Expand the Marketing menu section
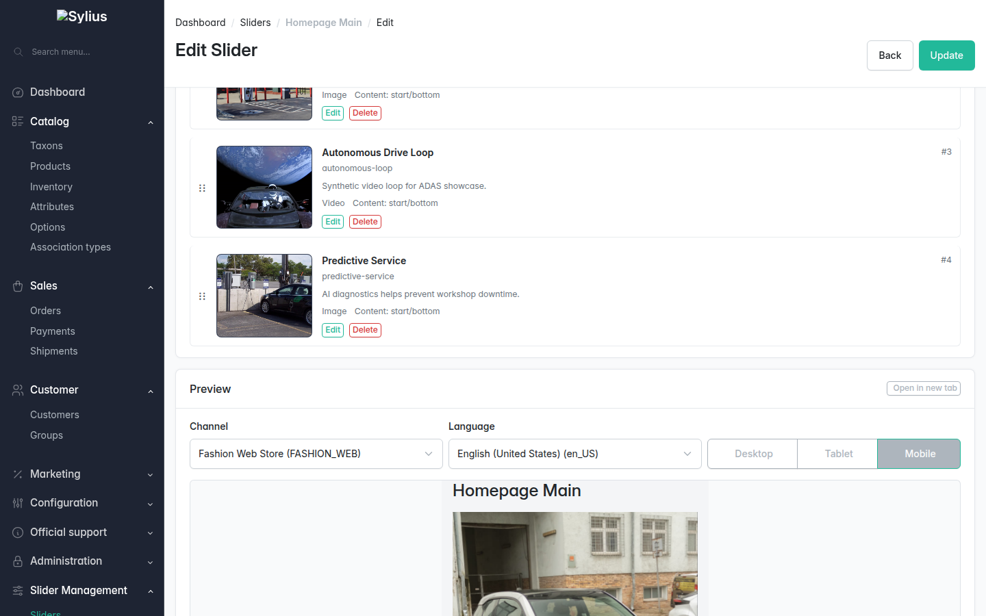 [151, 475]
